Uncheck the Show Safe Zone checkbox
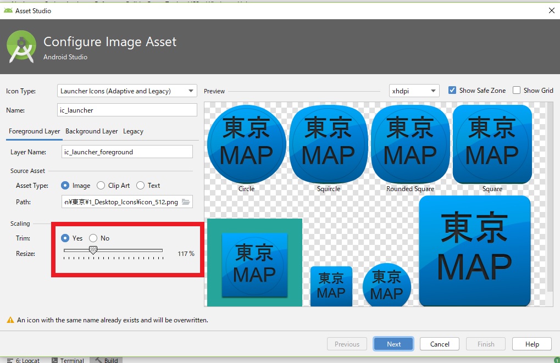Screen dimensions: 560x363 click(x=452, y=91)
